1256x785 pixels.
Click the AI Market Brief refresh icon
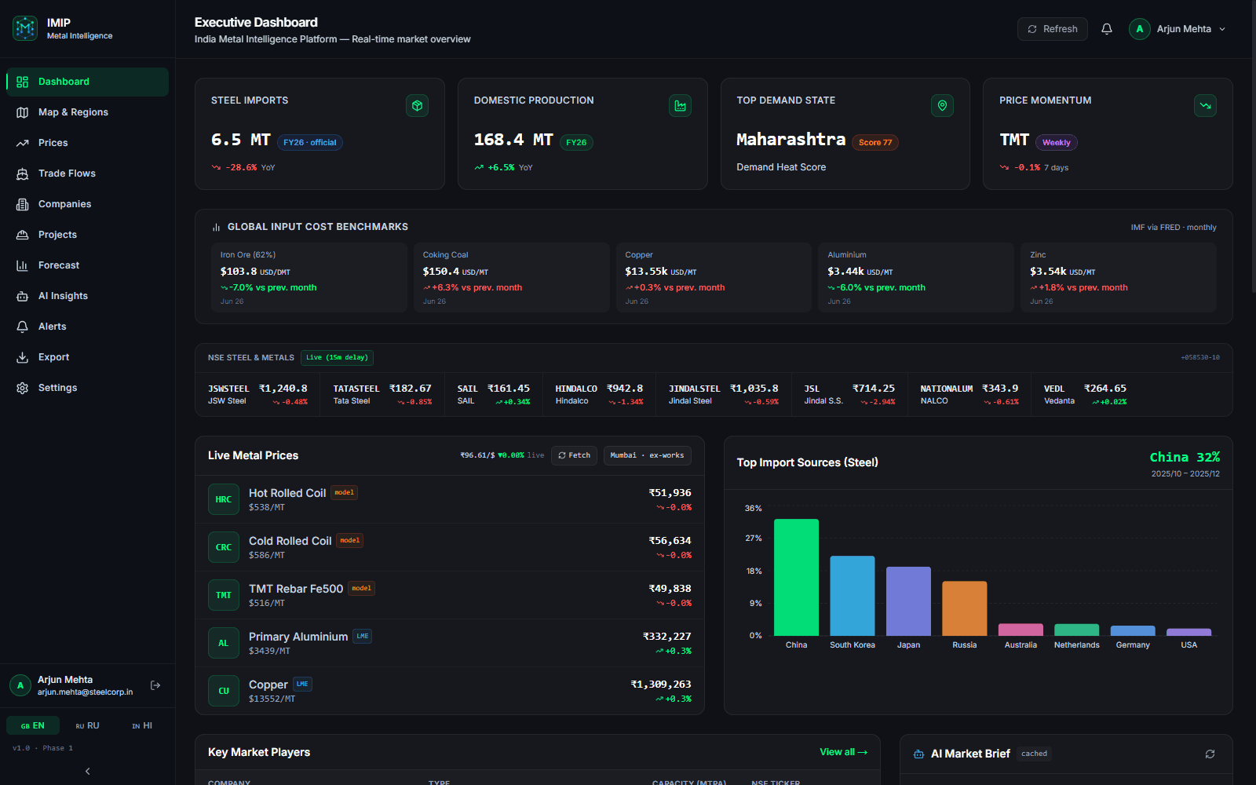(x=1210, y=754)
